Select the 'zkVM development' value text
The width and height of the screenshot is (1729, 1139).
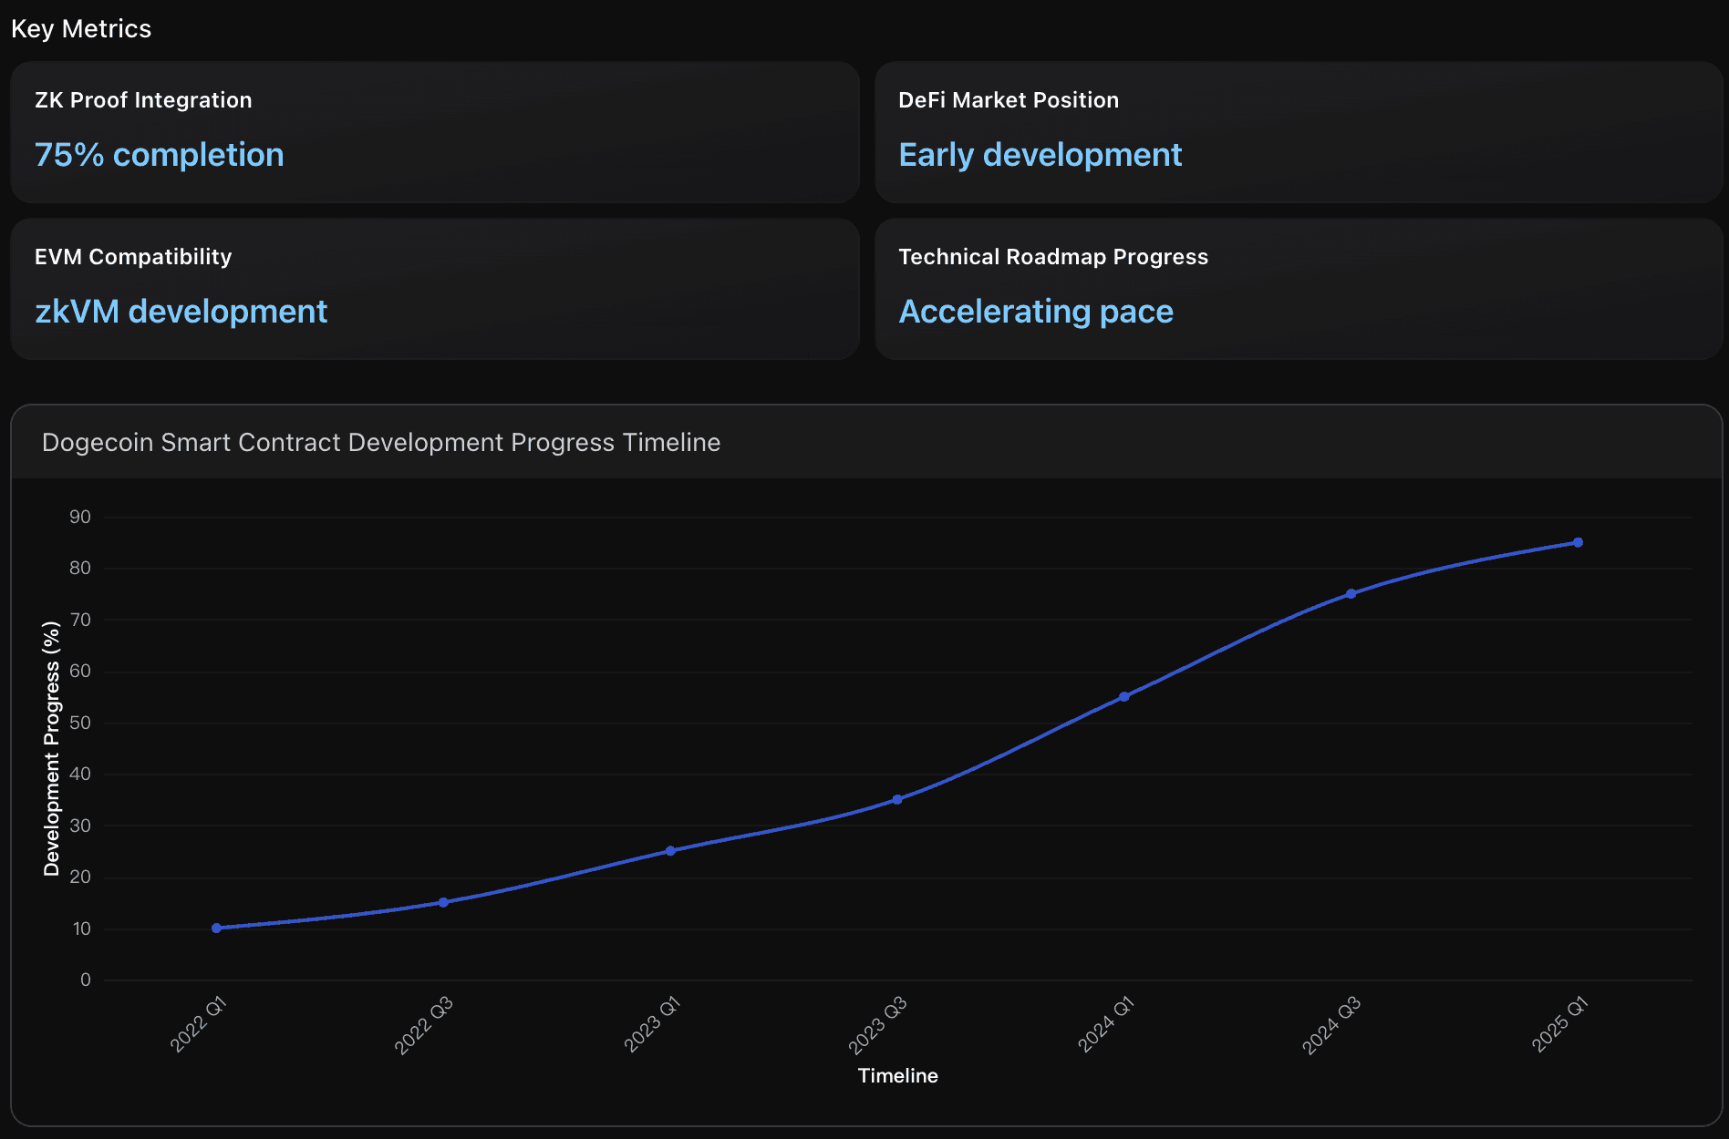[181, 312]
